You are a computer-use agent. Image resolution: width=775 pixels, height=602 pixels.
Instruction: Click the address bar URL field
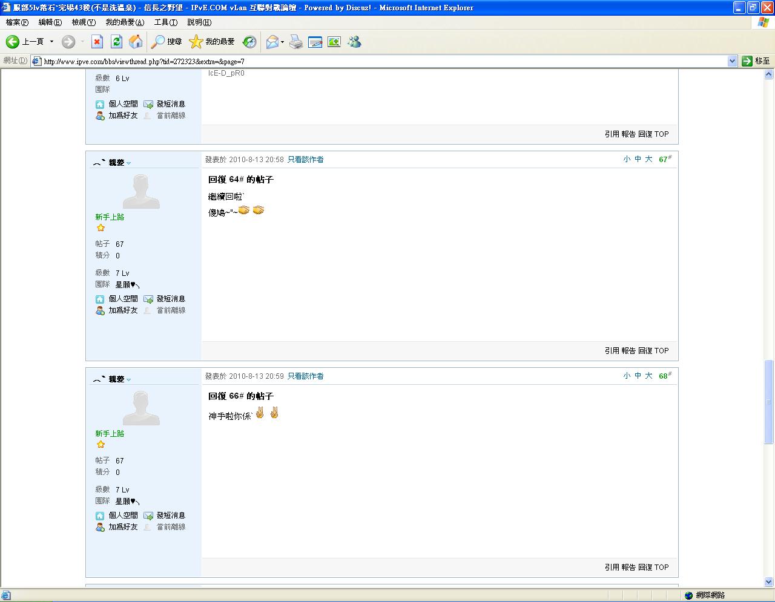coord(381,61)
